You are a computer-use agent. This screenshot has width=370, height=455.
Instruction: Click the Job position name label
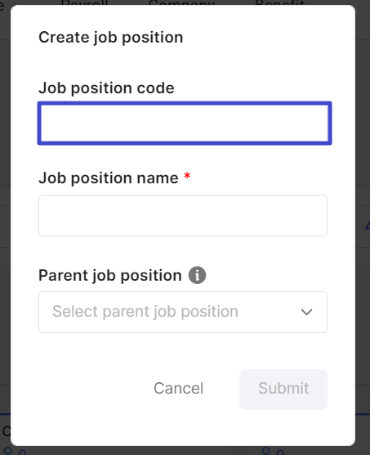pyautogui.click(x=109, y=178)
